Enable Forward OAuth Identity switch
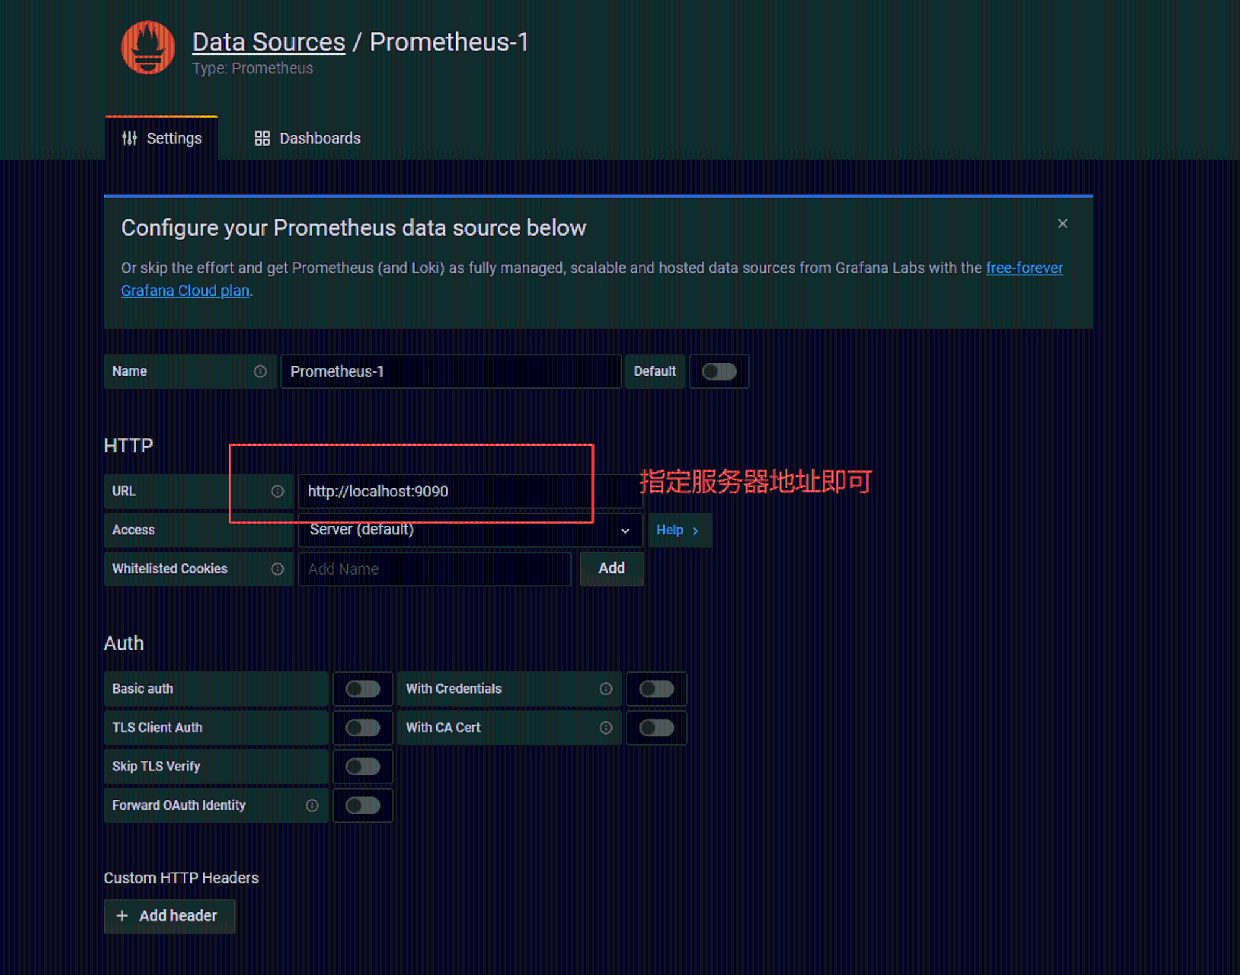 [x=363, y=805]
